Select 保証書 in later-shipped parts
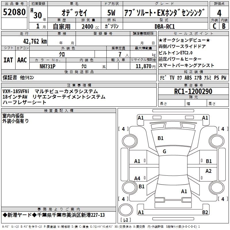 pos(10,77)
